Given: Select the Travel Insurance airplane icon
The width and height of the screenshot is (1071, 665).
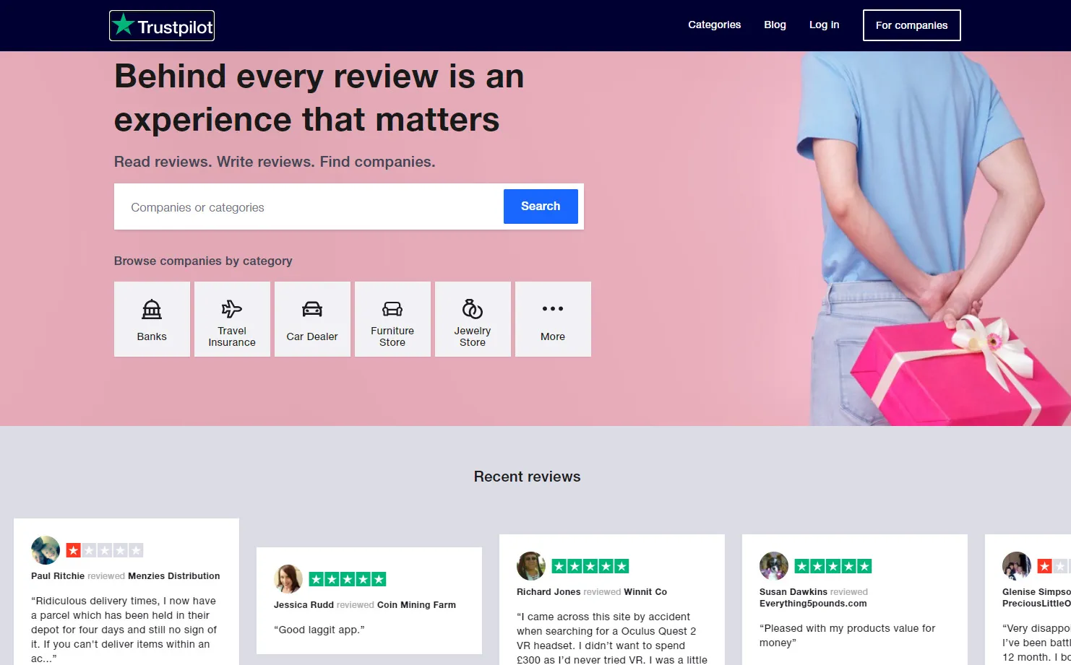Looking at the screenshot, I should pos(232,310).
